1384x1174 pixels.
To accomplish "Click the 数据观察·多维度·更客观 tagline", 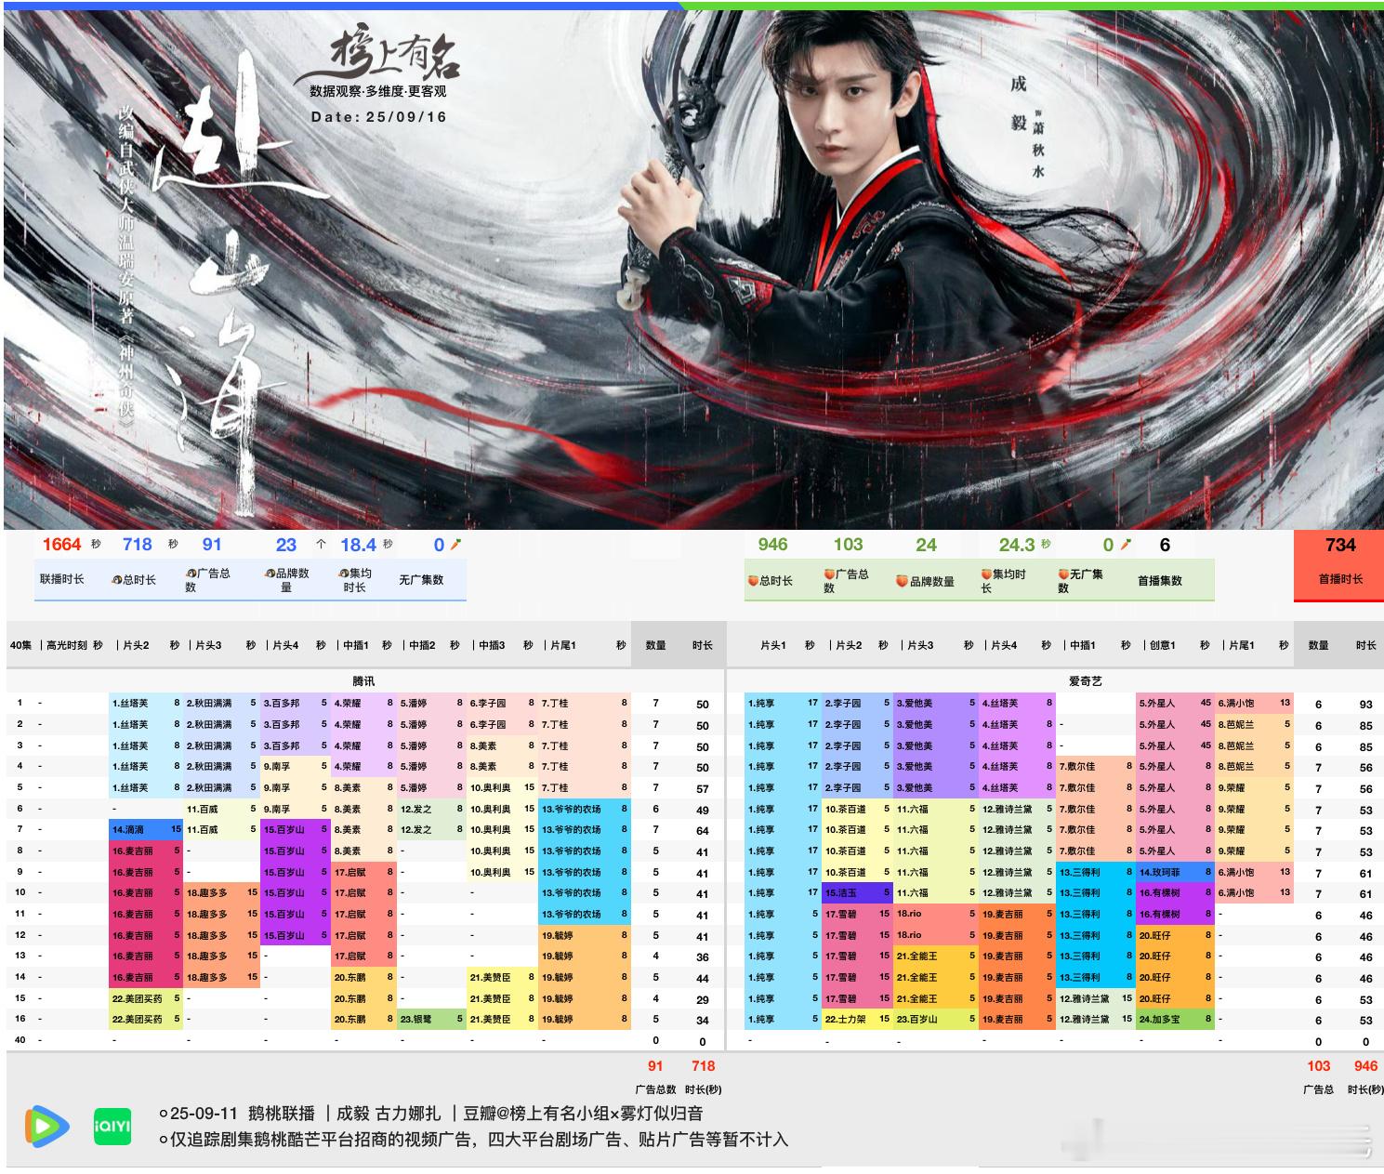I will click(x=378, y=91).
